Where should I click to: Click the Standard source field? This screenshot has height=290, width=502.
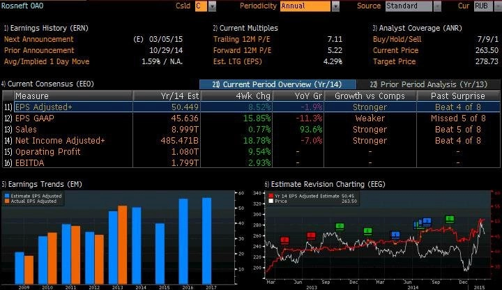(409, 6)
